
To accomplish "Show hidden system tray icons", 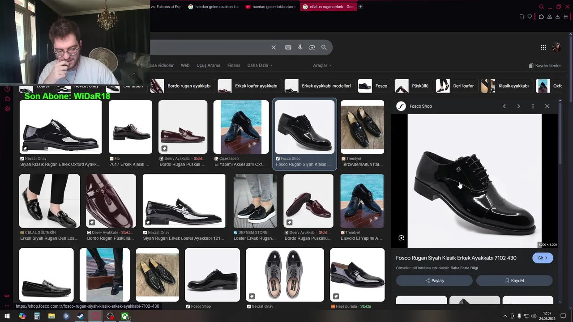I will click(x=505, y=316).
